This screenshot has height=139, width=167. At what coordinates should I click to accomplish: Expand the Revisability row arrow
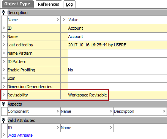[4, 95]
